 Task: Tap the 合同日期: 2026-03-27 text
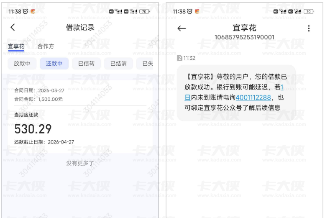39,90
